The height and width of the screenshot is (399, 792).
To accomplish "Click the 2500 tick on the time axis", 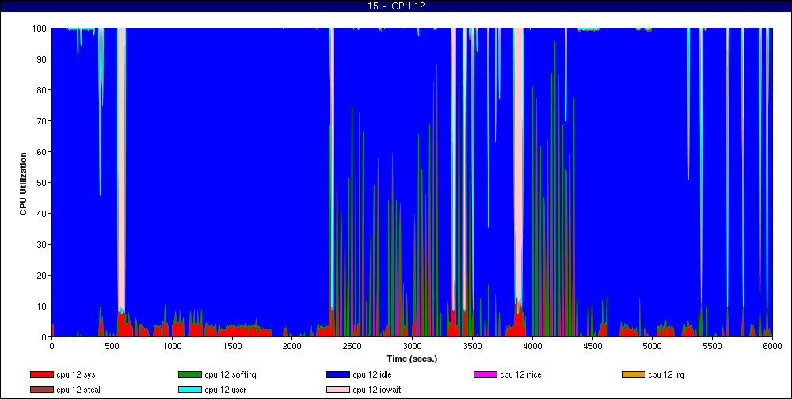I will pos(352,347).
